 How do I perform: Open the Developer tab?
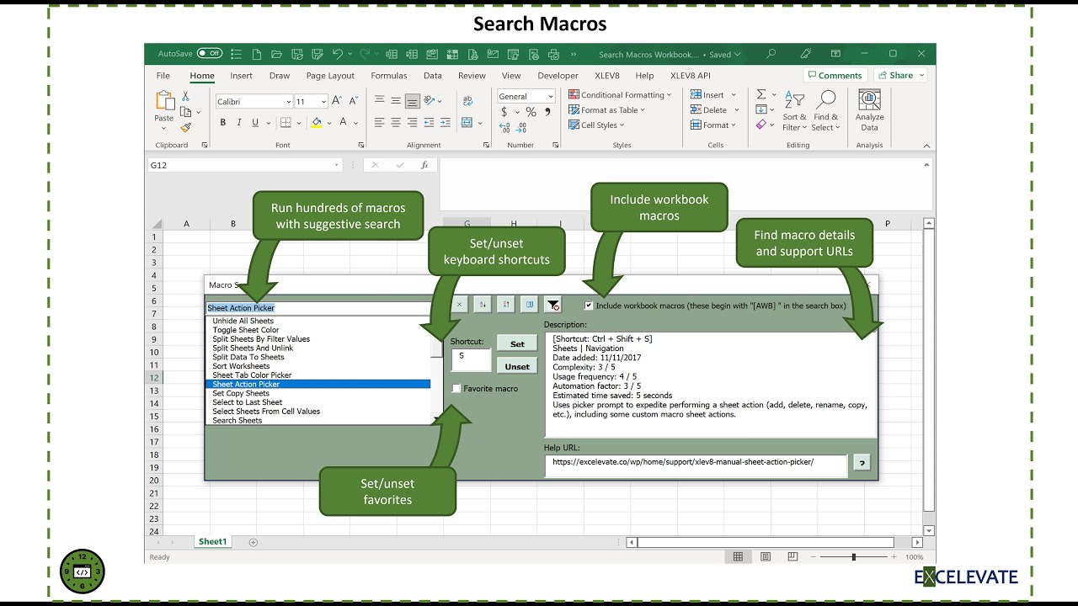558,76
